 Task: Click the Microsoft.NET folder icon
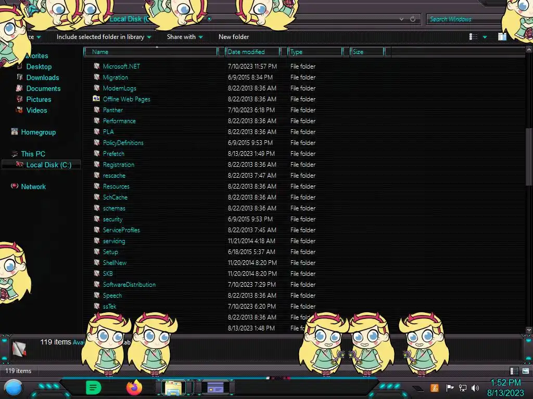pos(96,66)
